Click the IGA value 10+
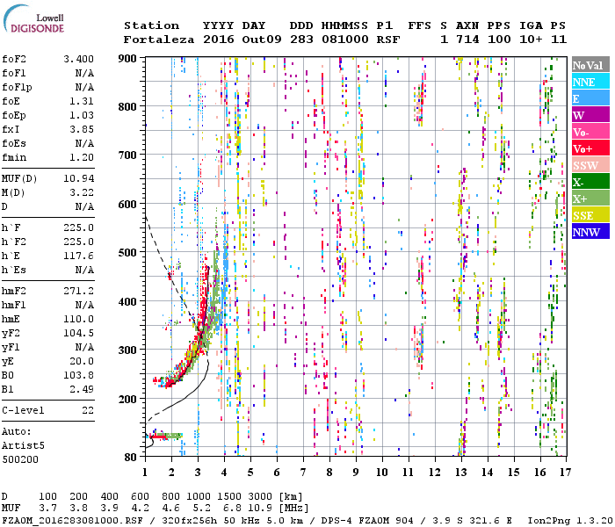Viewport: 615px width, 527px height. tap(531, 40)
